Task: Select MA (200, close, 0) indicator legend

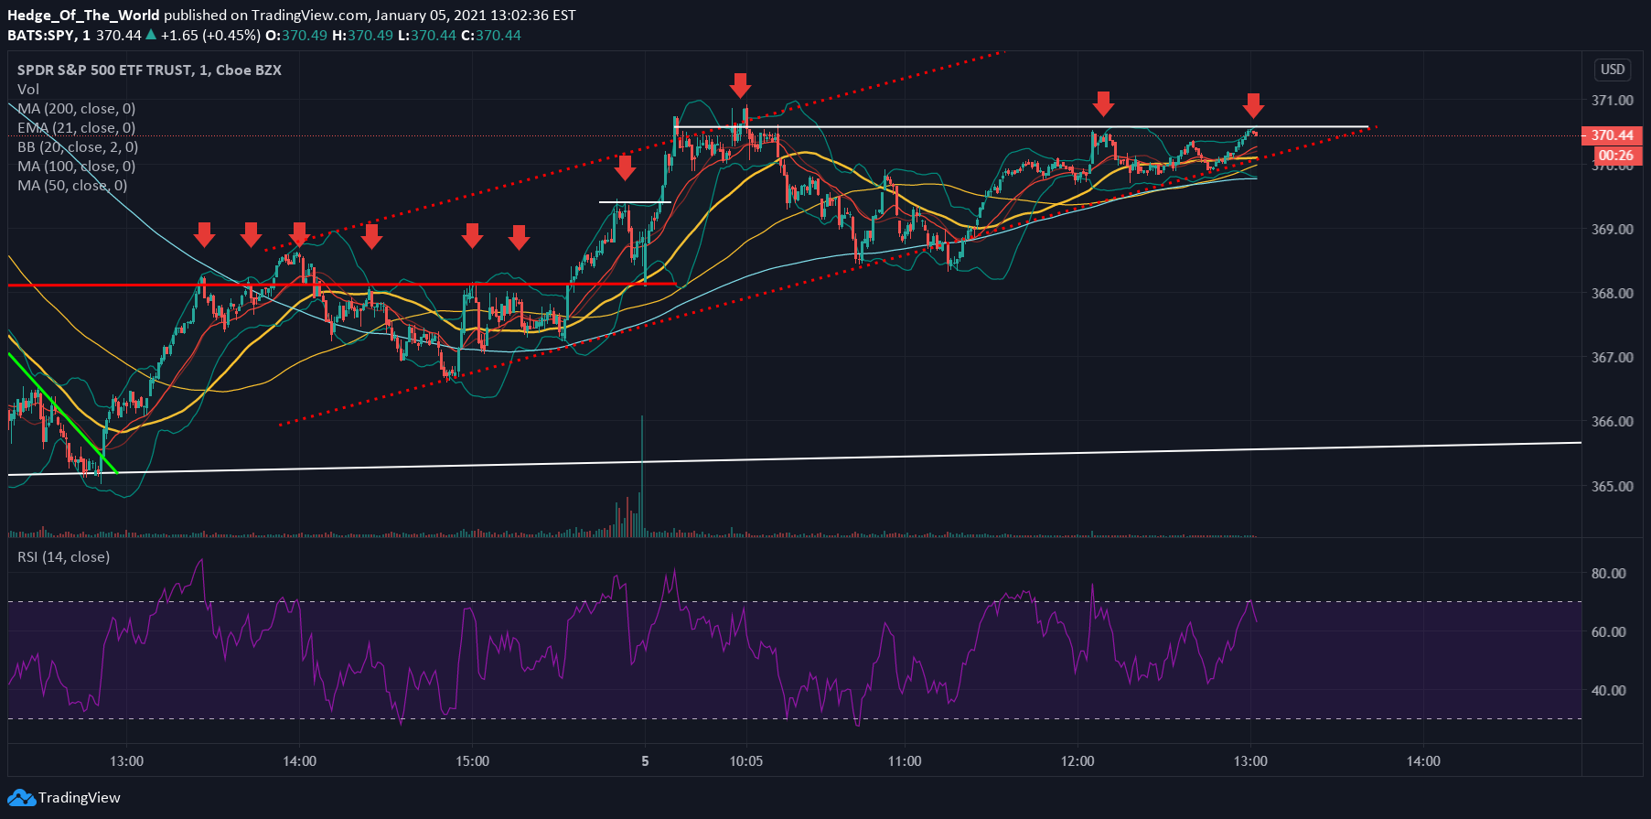Action: pyautogui.click(x=77, y=108)
